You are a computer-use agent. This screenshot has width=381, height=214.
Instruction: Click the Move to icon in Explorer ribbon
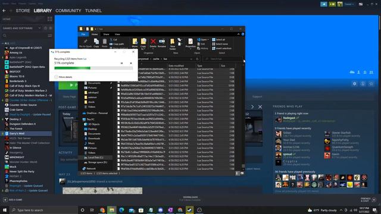[x=135, y=43]
